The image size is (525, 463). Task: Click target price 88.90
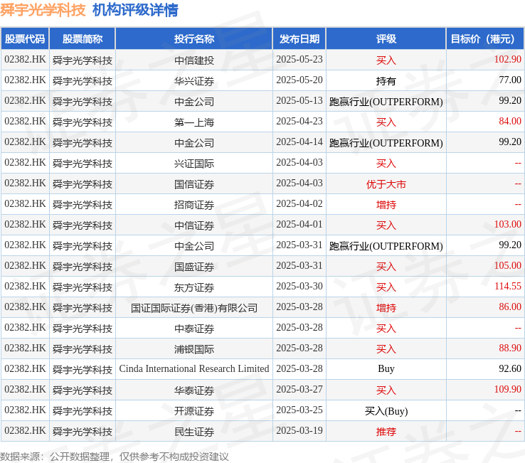tap(510, 348)
